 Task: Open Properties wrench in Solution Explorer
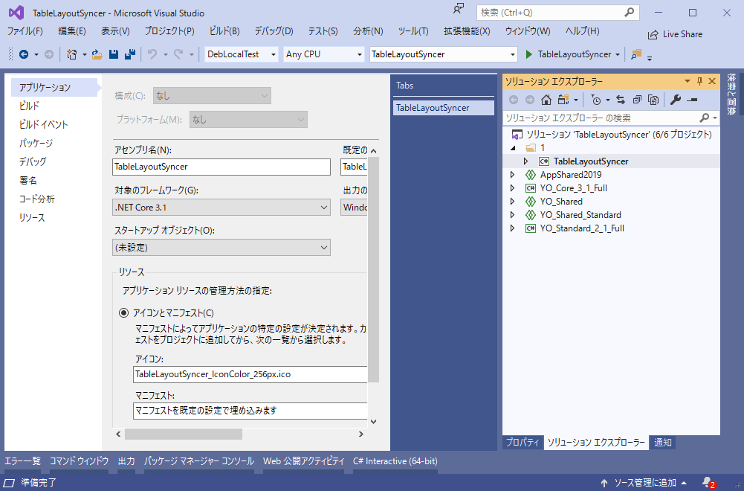pyautogui.click(x=676, y=100)
